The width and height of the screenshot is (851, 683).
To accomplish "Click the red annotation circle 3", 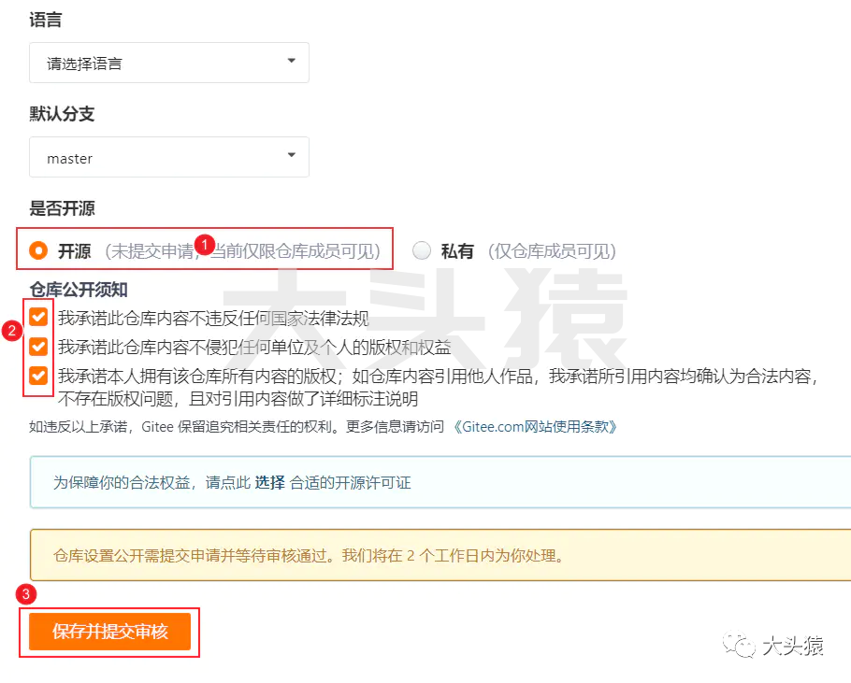I will (x=26, y=594).
